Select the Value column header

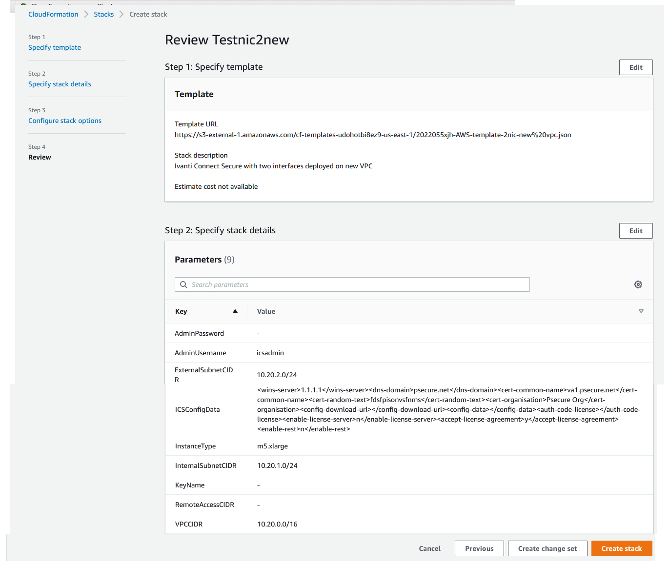click(x=266, y=311)
